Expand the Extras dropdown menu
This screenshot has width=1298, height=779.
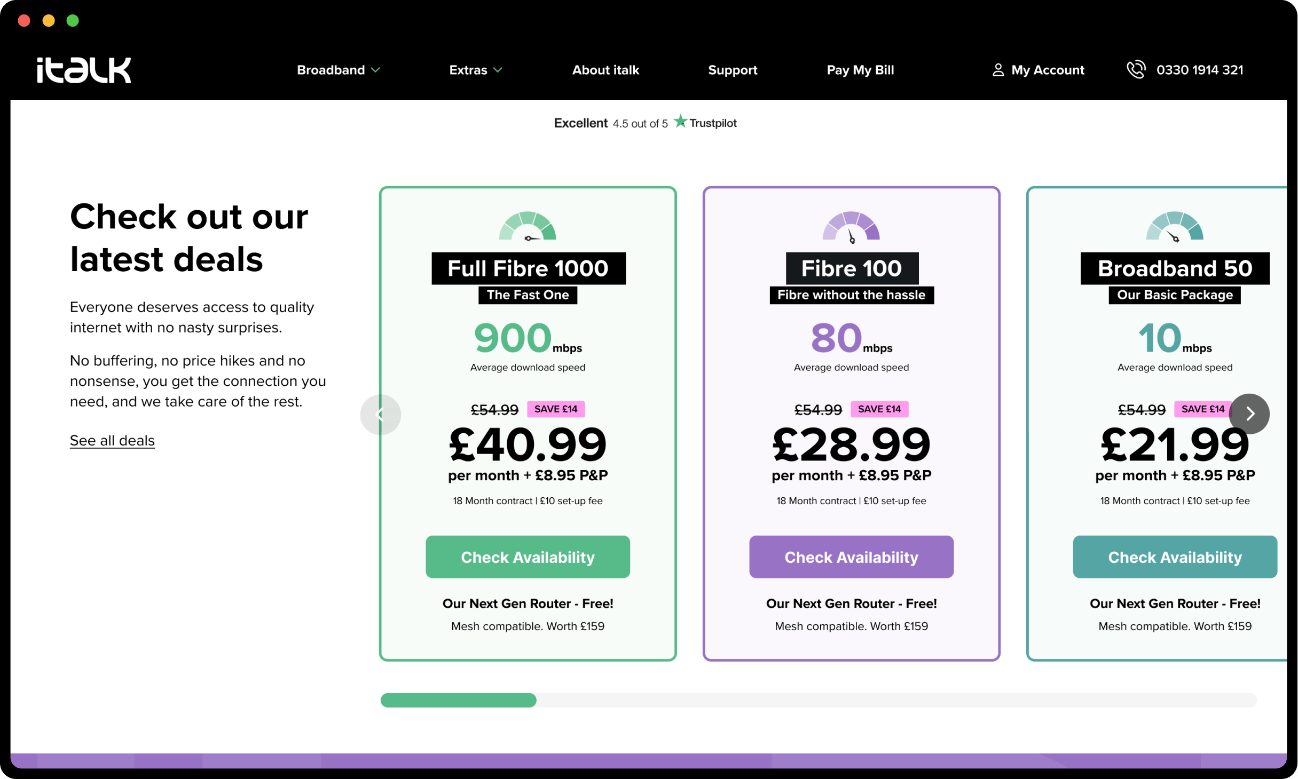tap(475, 70)
